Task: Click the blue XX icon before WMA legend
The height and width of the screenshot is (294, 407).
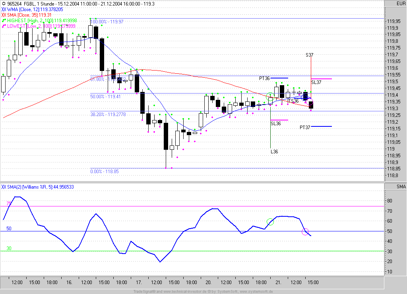Action: coord(4,10)
